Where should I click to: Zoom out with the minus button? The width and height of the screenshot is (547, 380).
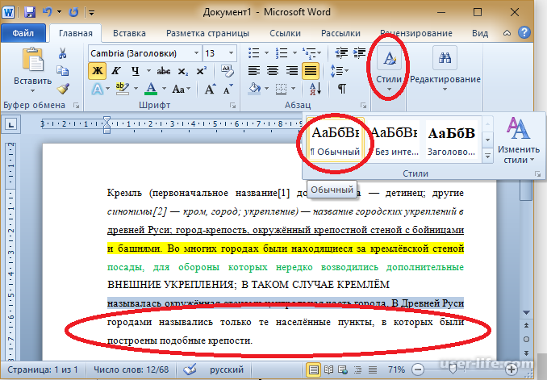tap(418, 370)
